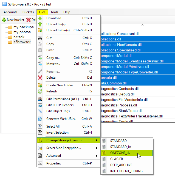Click the INTELLIGENT_TIERING storage class icon
The height and width of the screenshot is (176, 175).
coord(104,171)
